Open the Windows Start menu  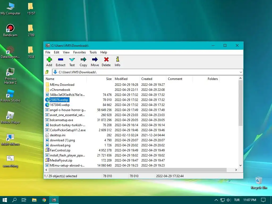click(5, 200)
